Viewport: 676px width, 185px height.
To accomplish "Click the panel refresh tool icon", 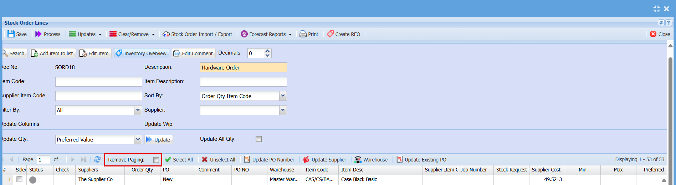I will [661, 22].
